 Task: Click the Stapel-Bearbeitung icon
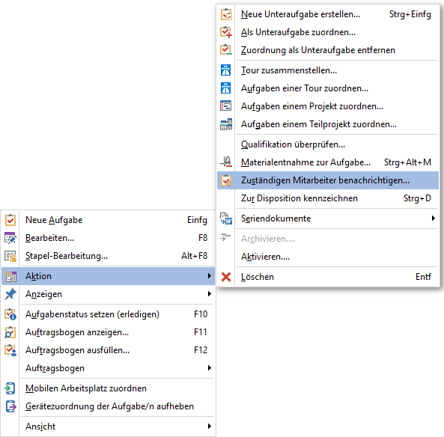[x=10, y=256]
